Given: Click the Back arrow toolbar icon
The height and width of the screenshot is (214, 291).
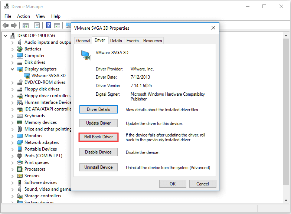Looking at the screenshot, I should tap(6, 25).
